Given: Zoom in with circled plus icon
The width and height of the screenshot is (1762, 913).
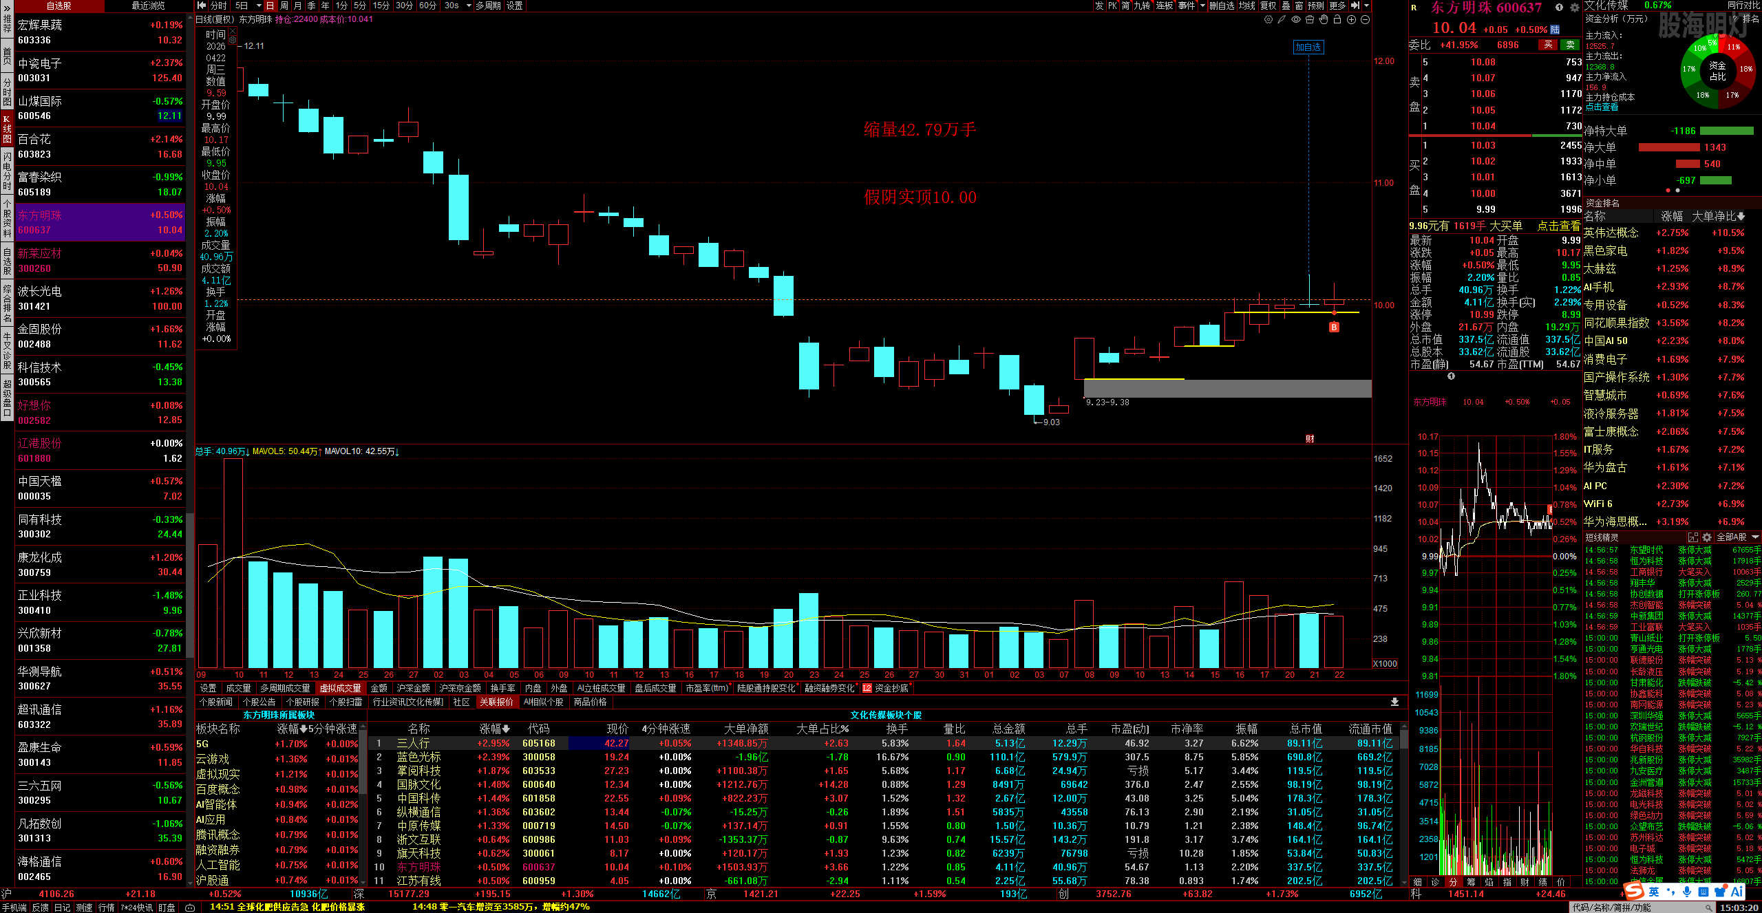Looking at the screenshot, I should pyautogui.click(x=1351, y=20).
